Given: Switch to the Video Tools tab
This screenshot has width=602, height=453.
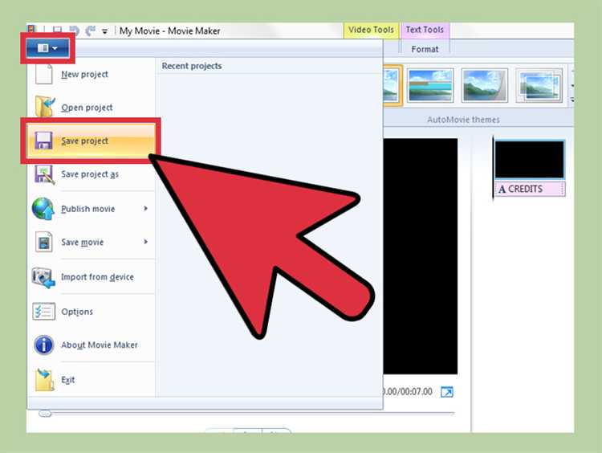Looking at the screenshot, I should 371,30.
